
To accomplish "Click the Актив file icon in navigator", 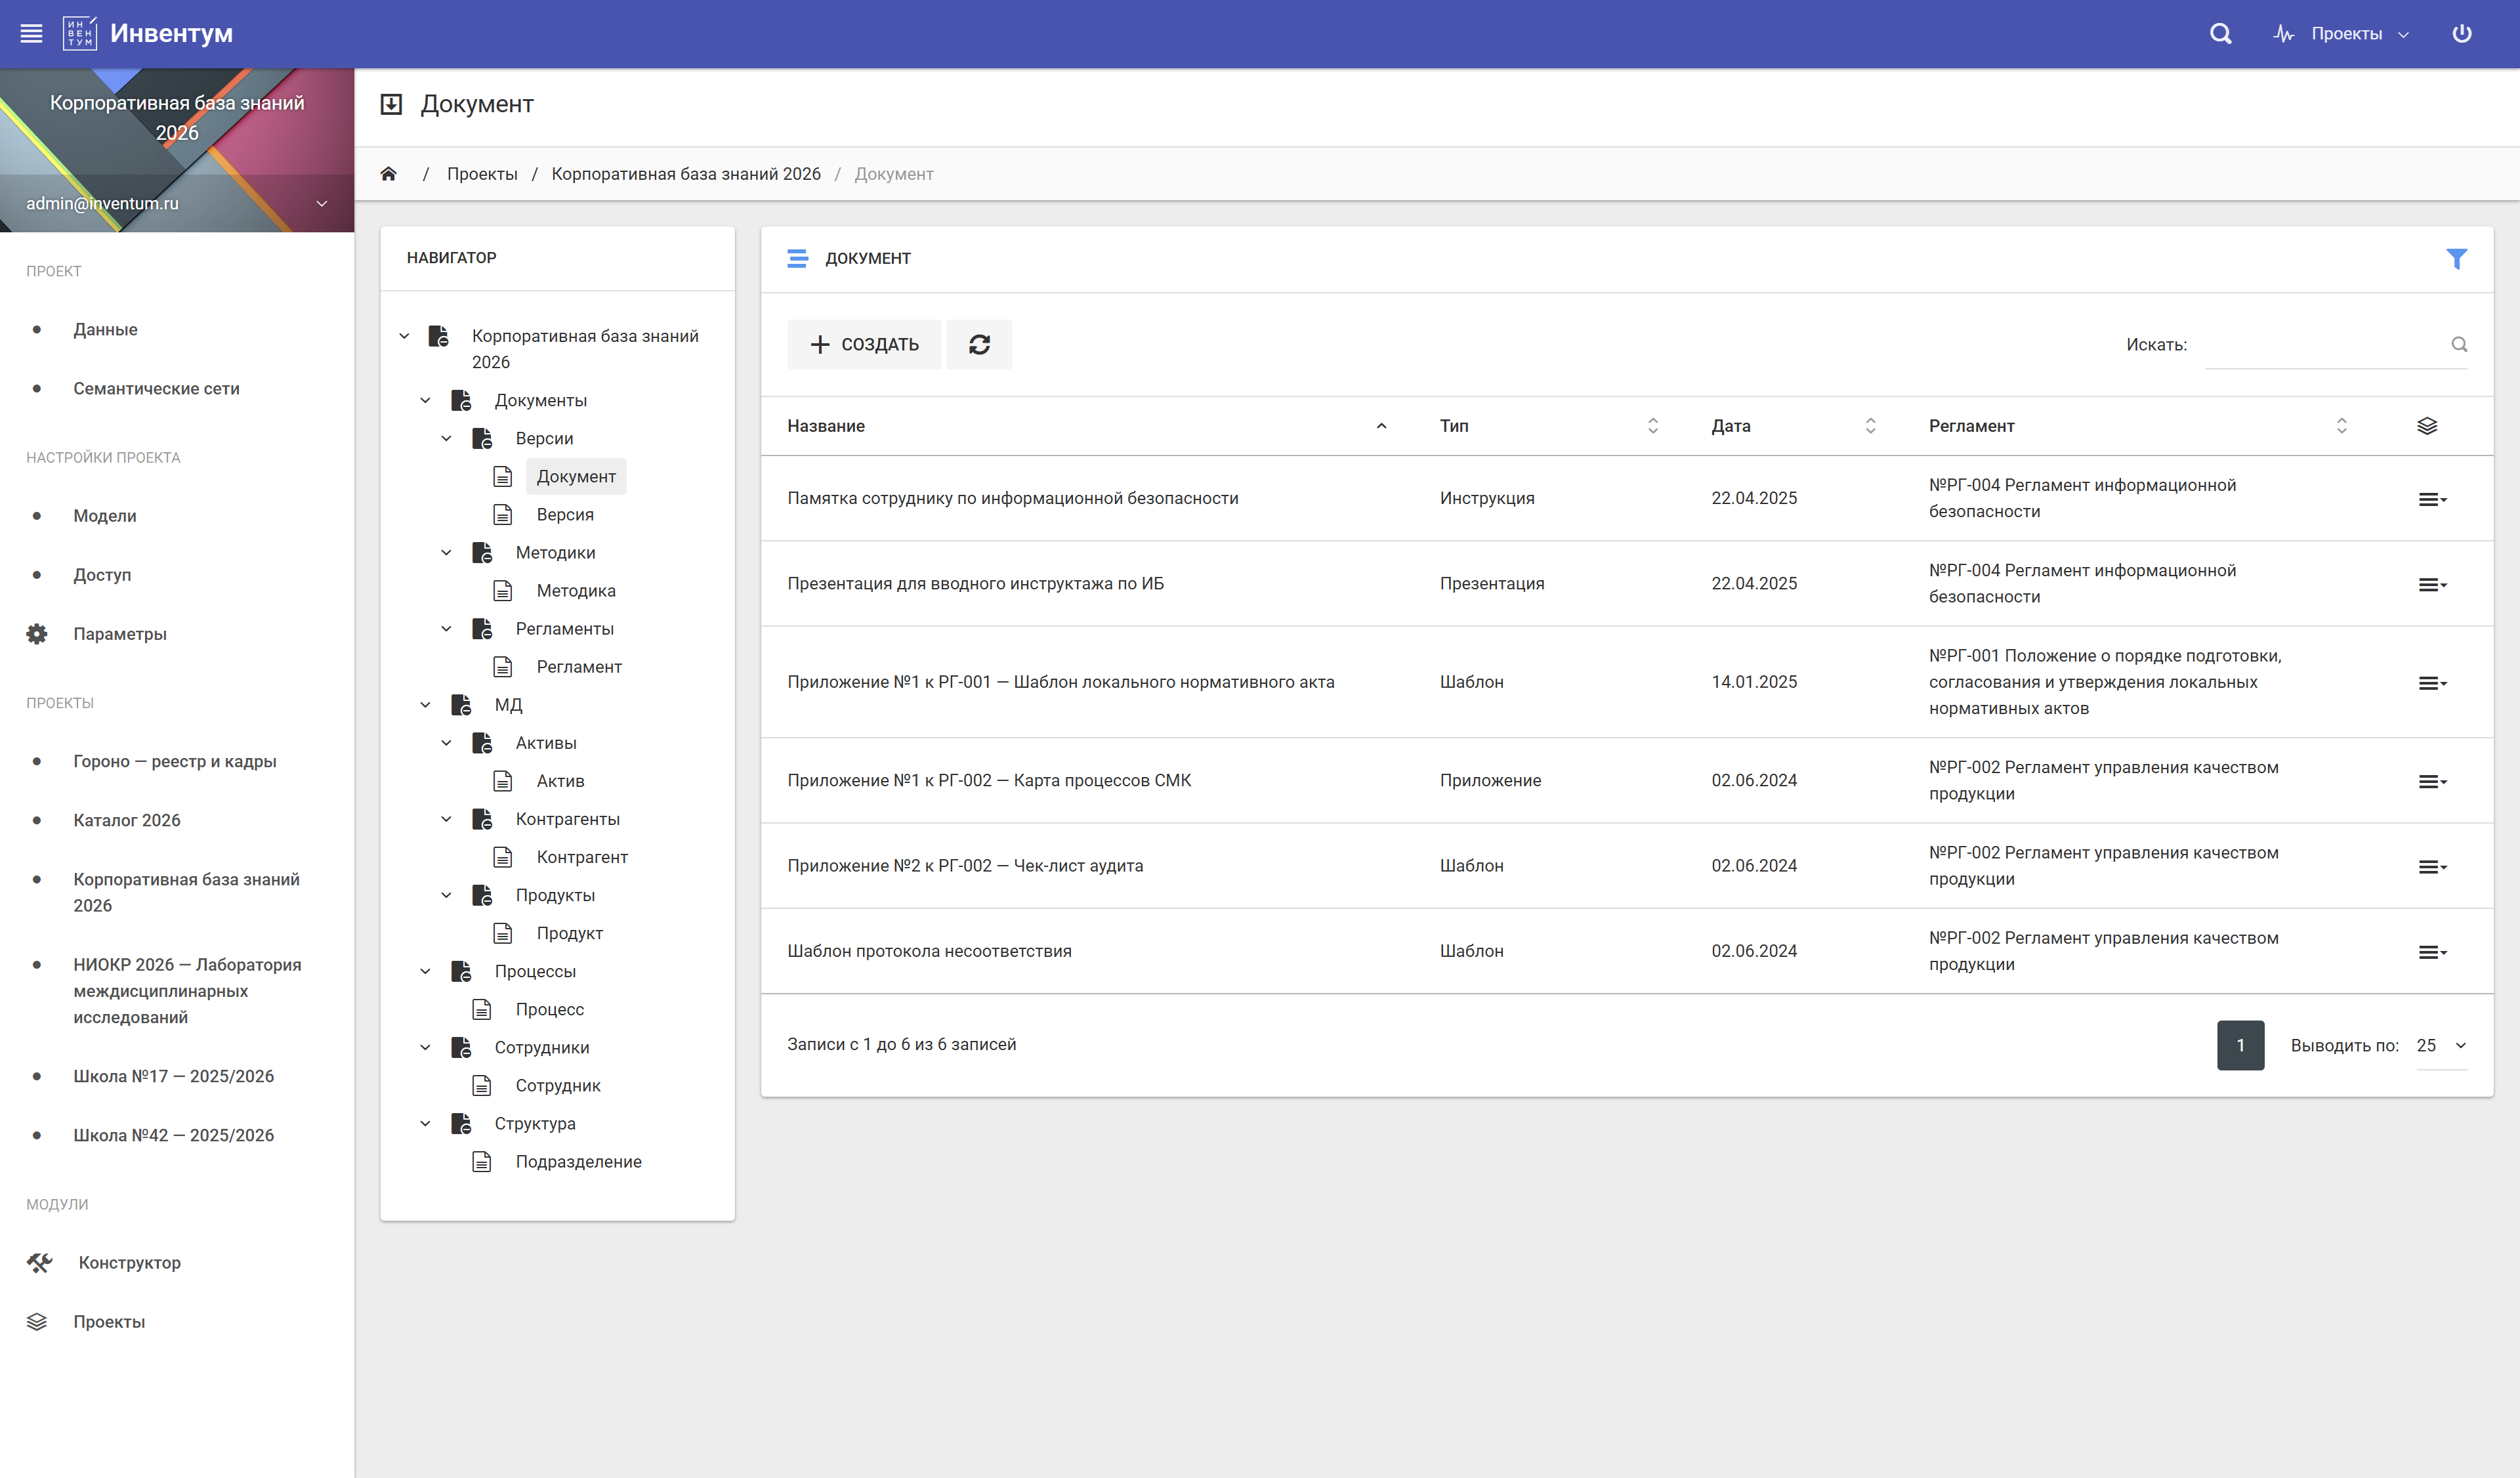I will click(503, 781).
